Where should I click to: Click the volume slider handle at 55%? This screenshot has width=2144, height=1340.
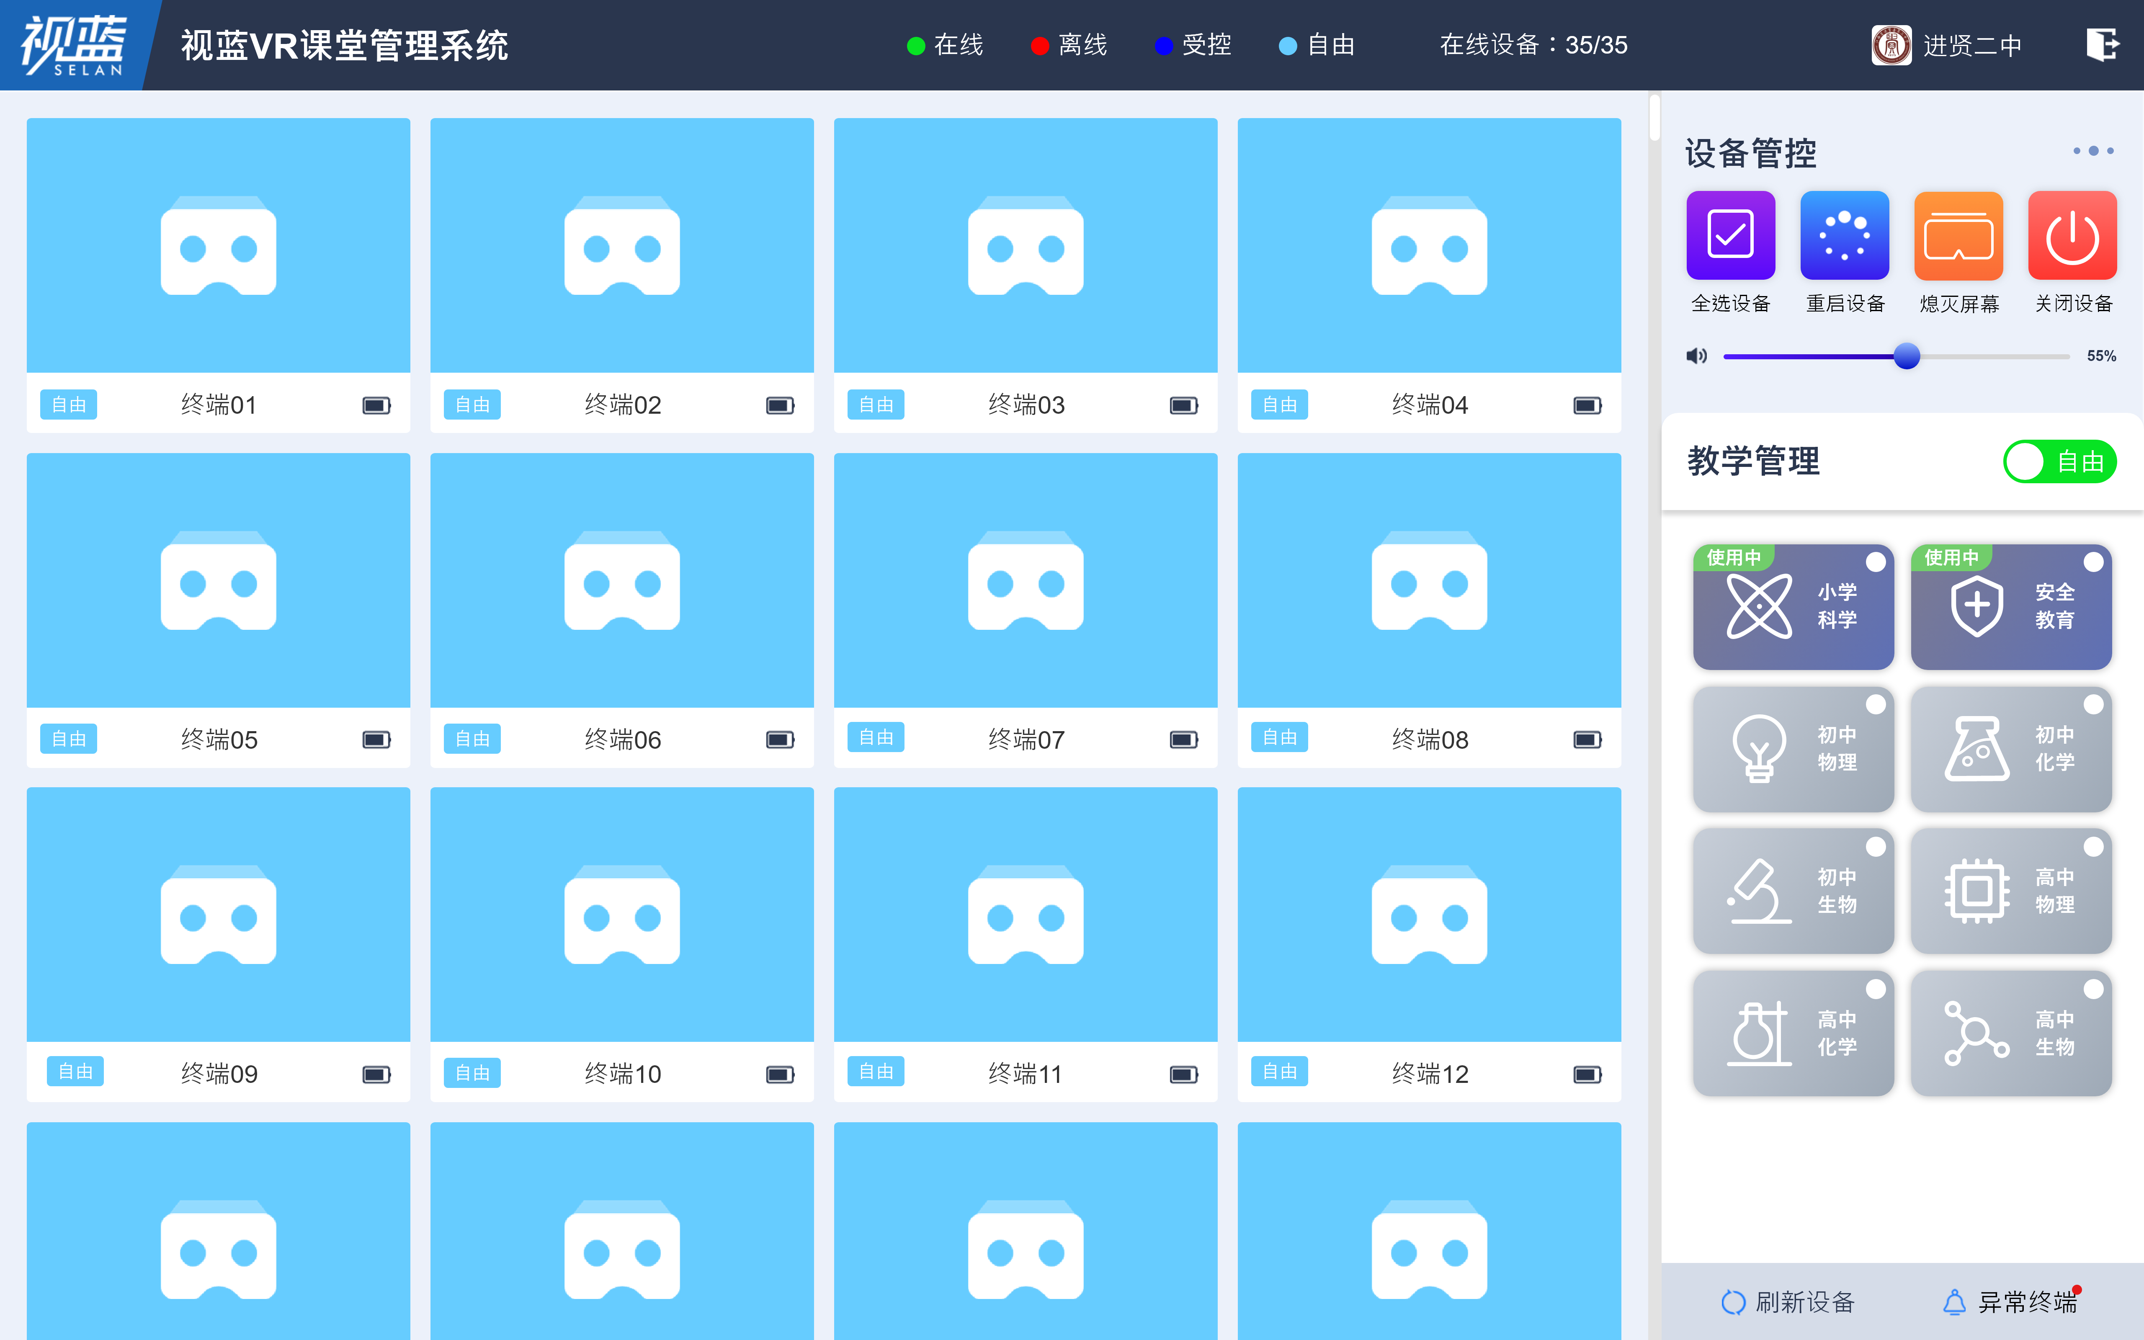[1907, 356]
